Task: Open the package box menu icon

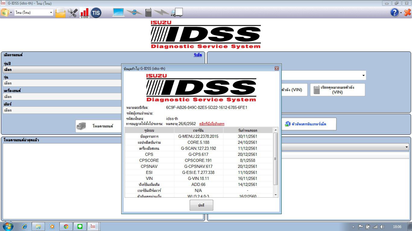Action: point(5,12)
